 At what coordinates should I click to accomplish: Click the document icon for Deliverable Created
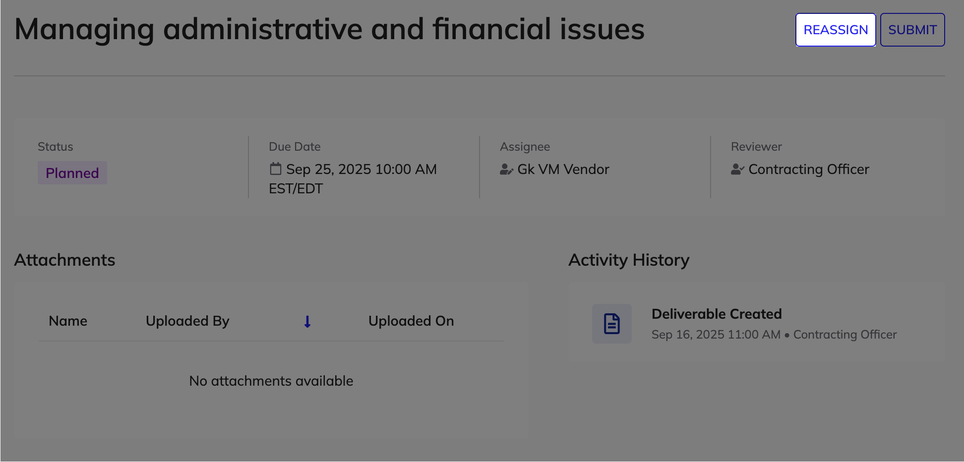coord(611,323)
